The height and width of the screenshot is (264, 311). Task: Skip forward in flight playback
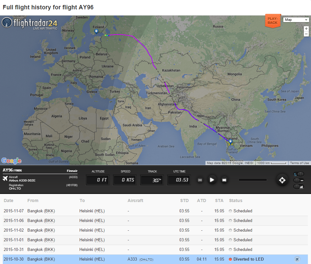224,180
